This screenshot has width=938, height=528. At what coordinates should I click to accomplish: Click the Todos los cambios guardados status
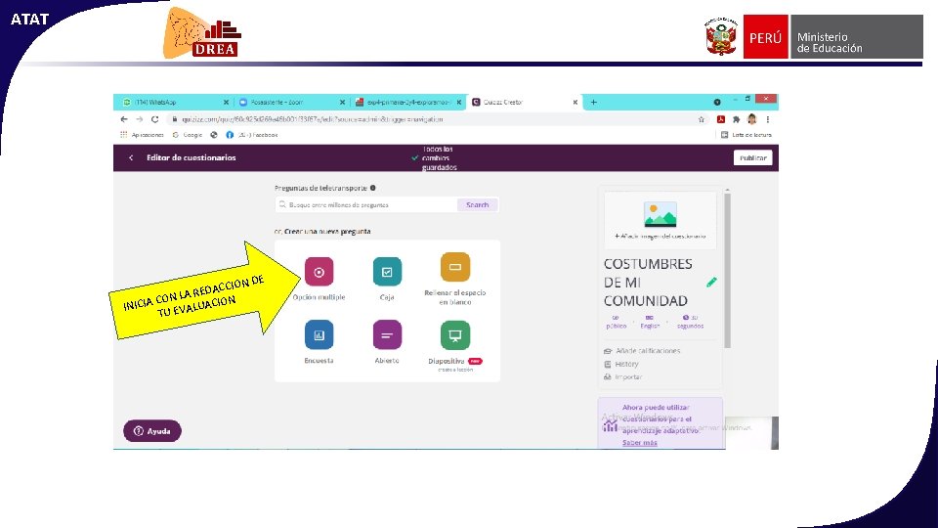pos(434,158)
